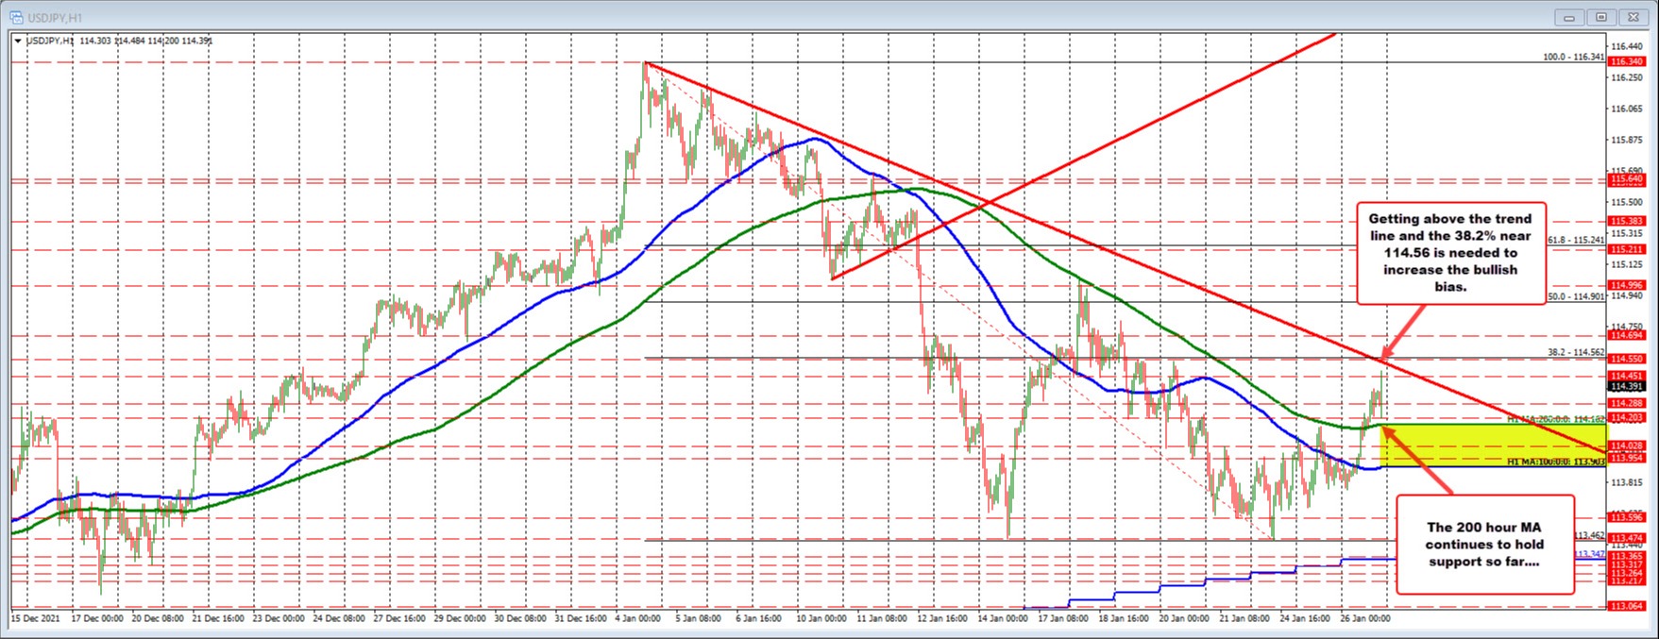
Task: Click the red price label 114.694
Action: pos(1626,335)
